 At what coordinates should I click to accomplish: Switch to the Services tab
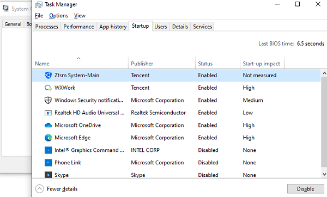(x=203, y=27)
